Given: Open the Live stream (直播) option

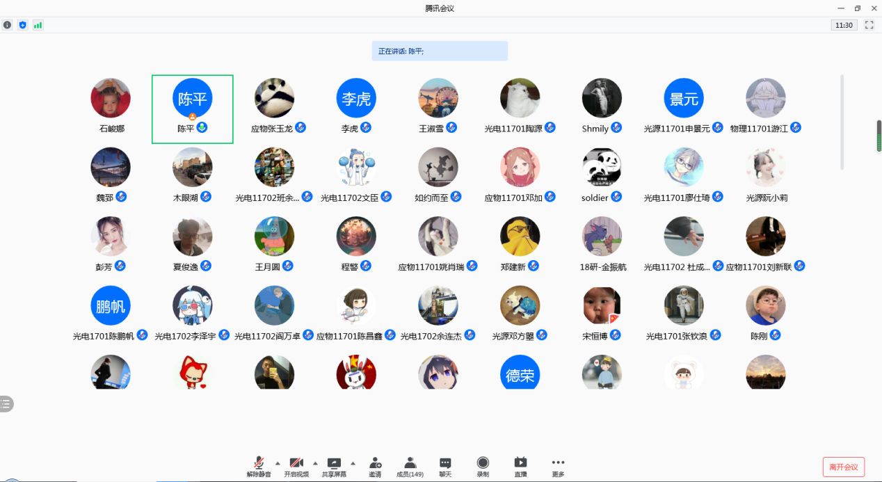Looking at the screenshot, I should click(x=520, y=466).
